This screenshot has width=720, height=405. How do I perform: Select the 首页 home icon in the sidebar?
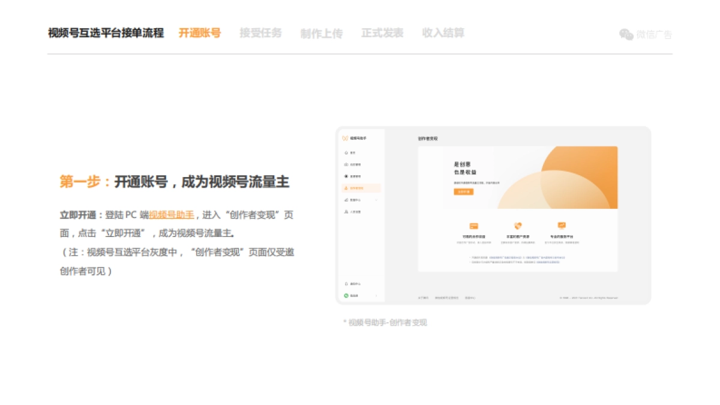[x=346, y=152]
